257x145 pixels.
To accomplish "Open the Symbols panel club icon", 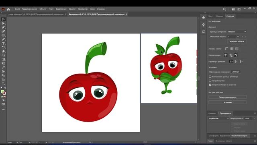I will [204, 18].
